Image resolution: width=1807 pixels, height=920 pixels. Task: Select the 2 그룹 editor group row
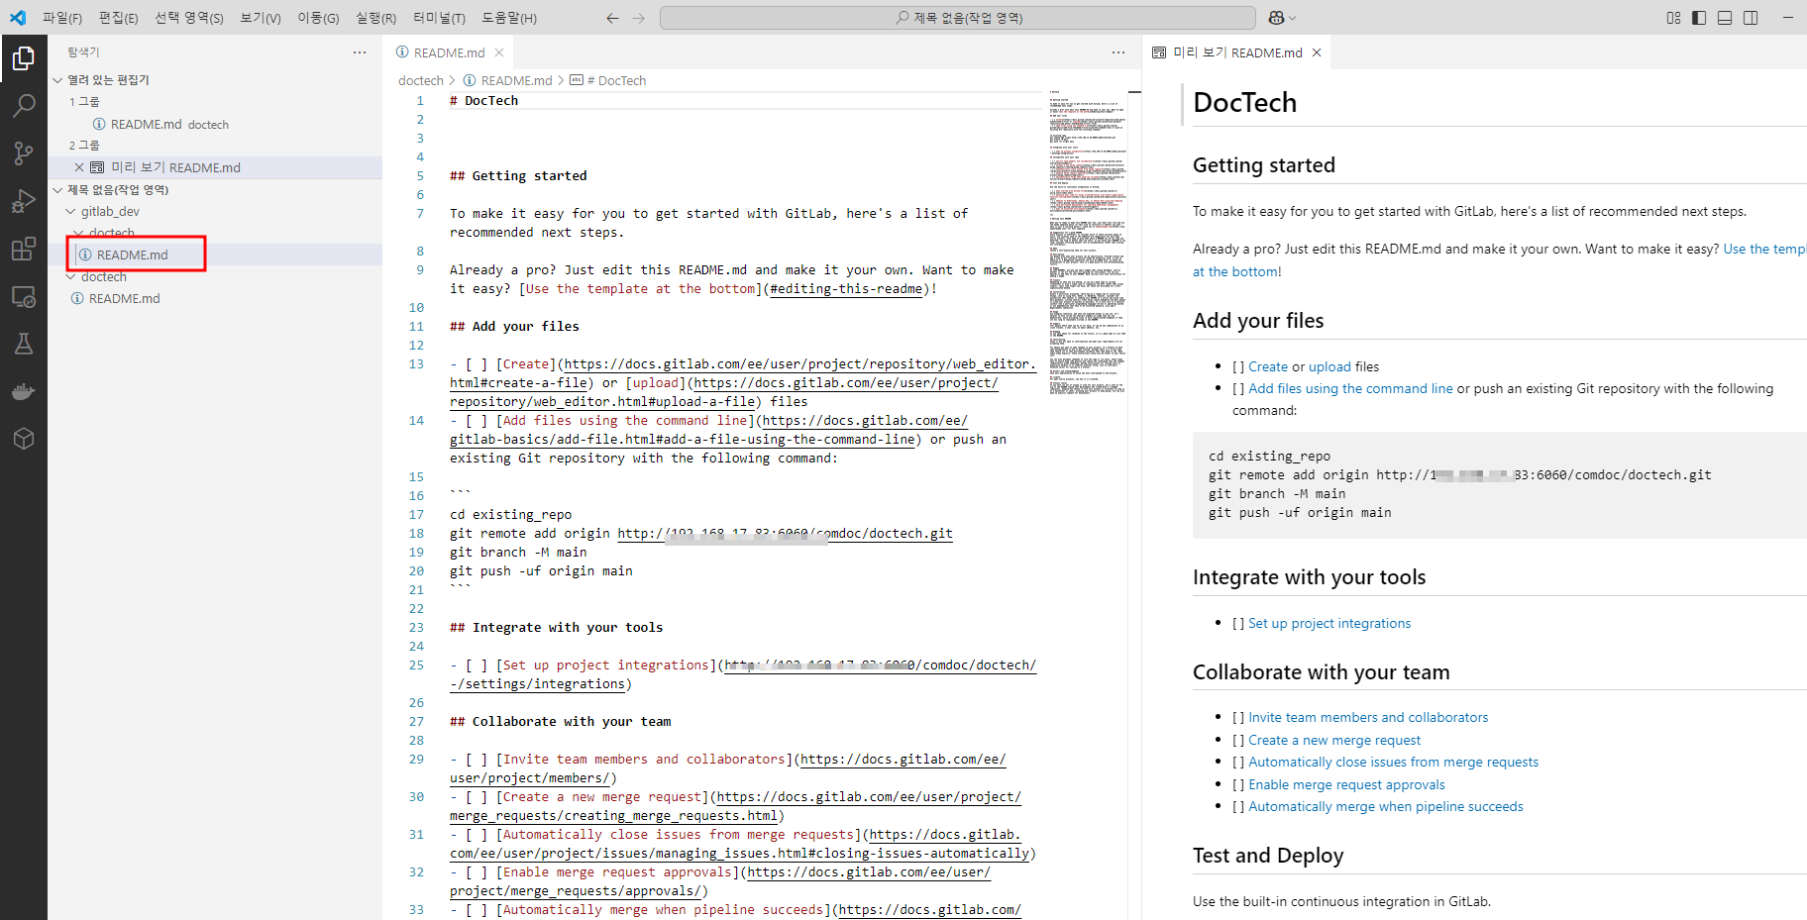point(215,146)
